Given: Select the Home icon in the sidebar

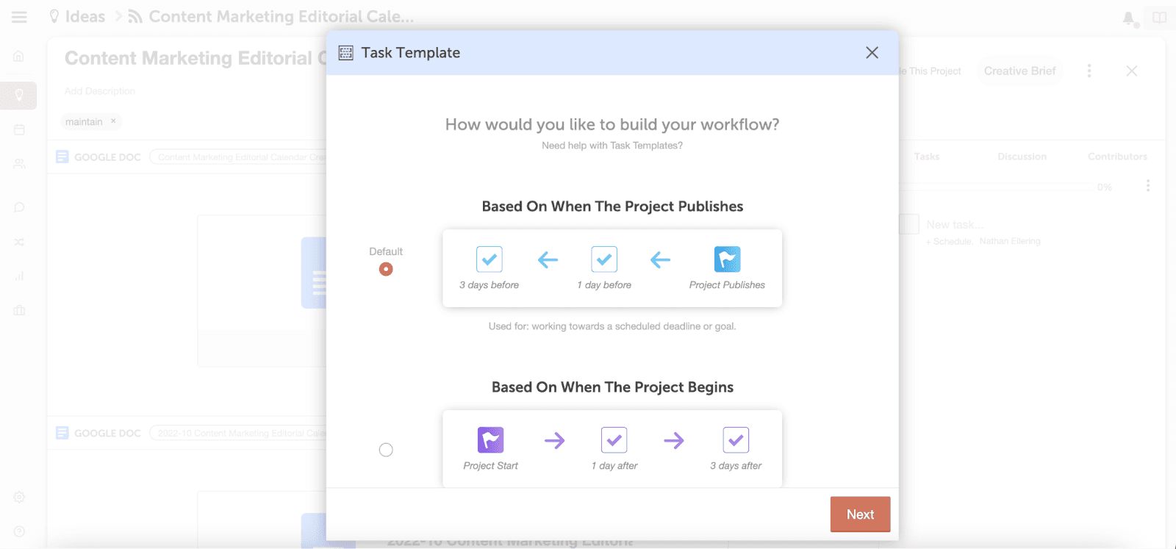Looking at the screenshot, I should click(x=18, y=55).
